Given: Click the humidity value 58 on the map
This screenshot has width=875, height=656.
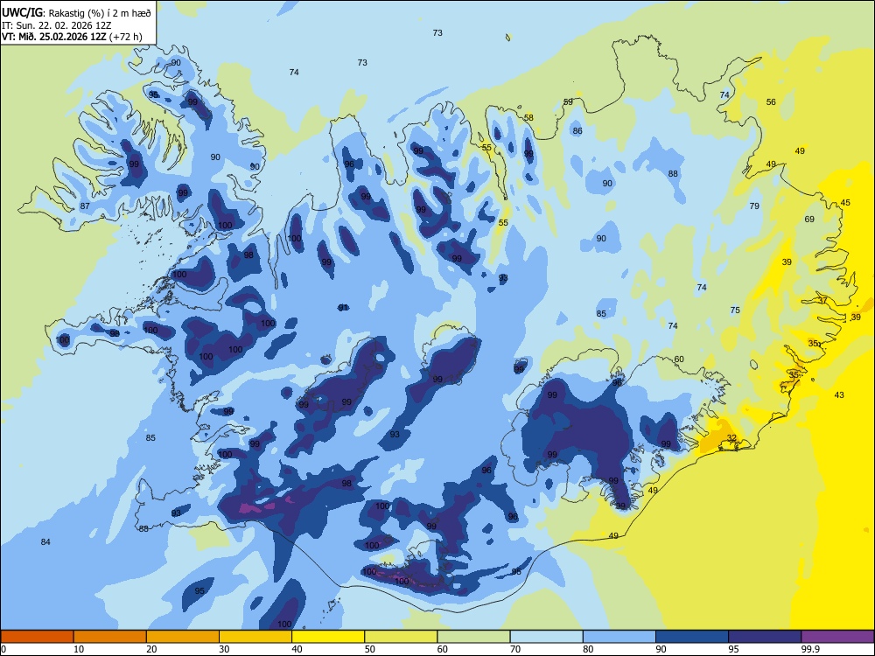Looking at the screenshot, I should (528, 118).
